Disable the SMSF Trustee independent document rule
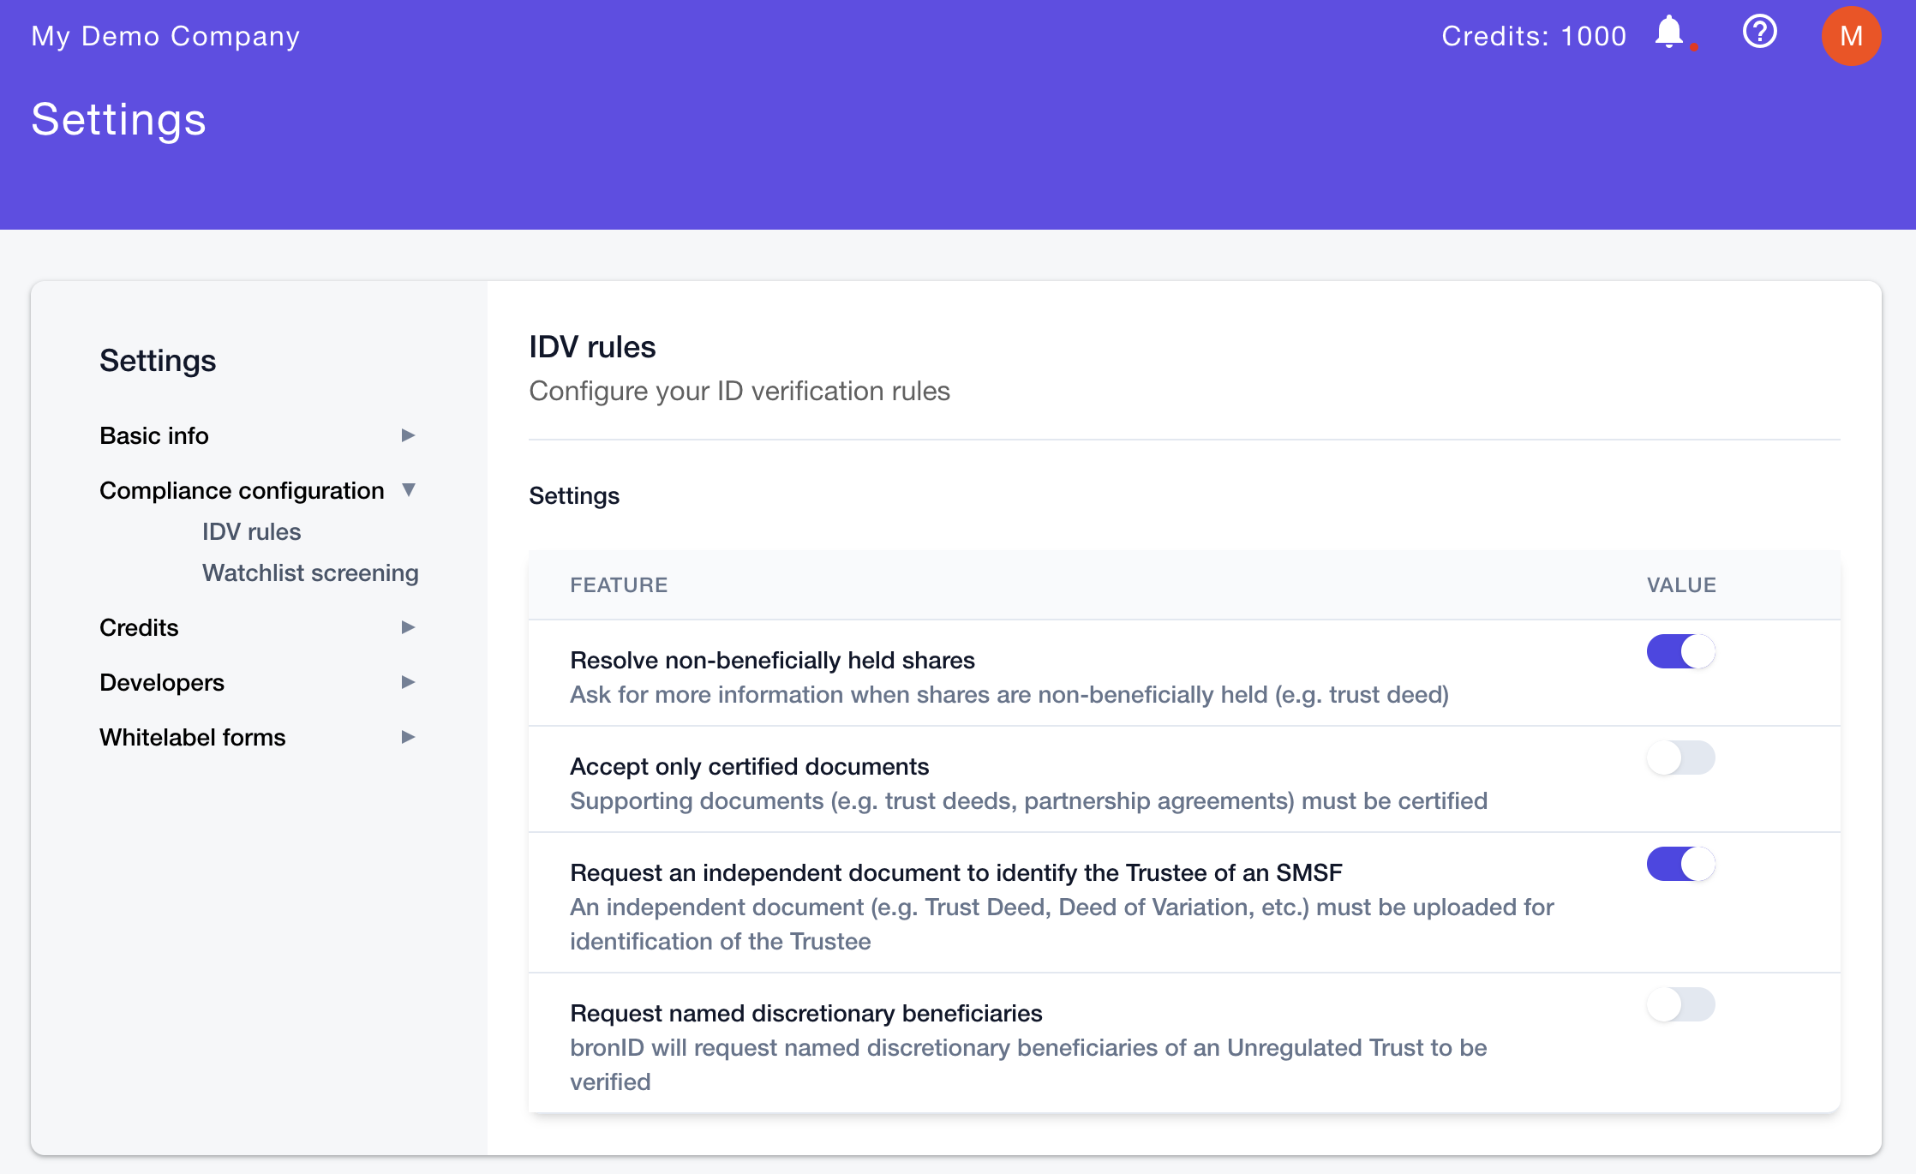Image resolution: width=1916 pixels, height=1174 pixels. pyautogui.click(x=1679, y=864)
